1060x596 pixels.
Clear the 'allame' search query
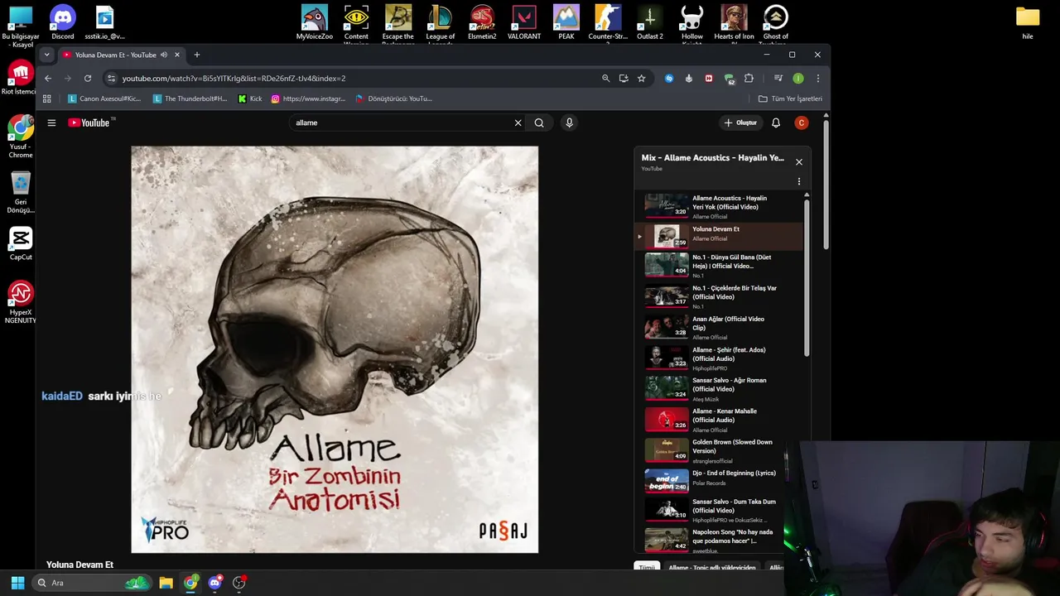(x=518, y=123)
